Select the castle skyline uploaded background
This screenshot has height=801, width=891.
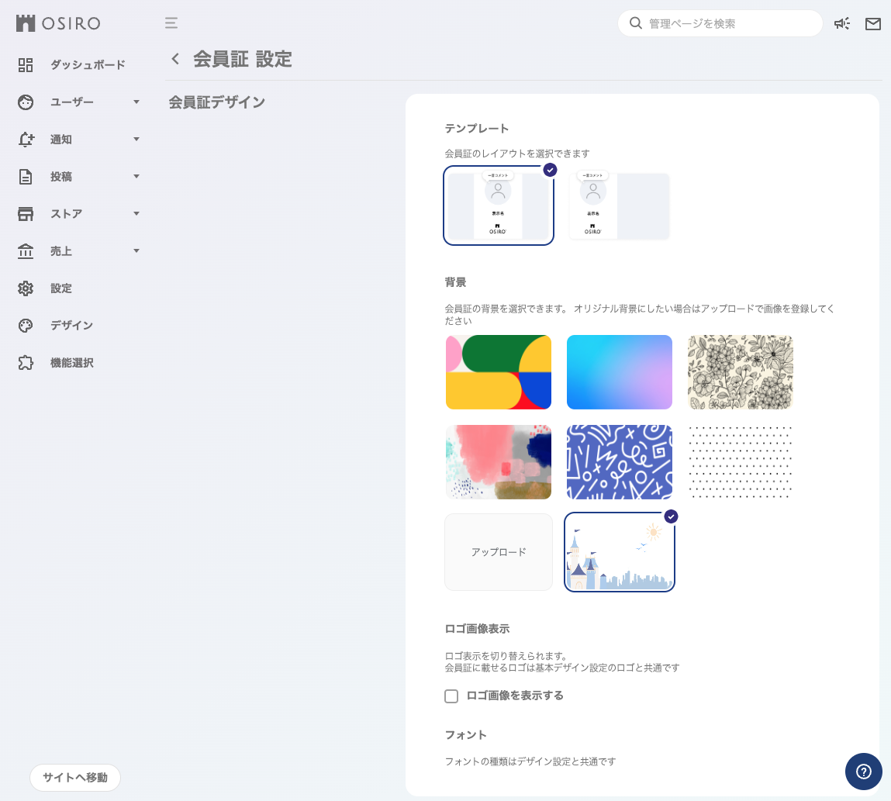click(x=620, y=552)
